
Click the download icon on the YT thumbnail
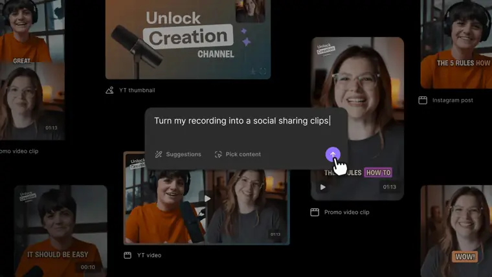coord(254,72)
